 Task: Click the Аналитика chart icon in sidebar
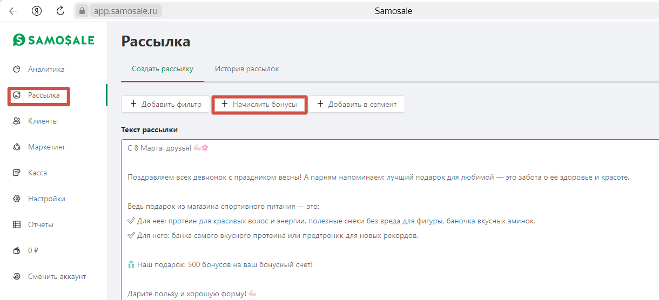tap(17, 69)
